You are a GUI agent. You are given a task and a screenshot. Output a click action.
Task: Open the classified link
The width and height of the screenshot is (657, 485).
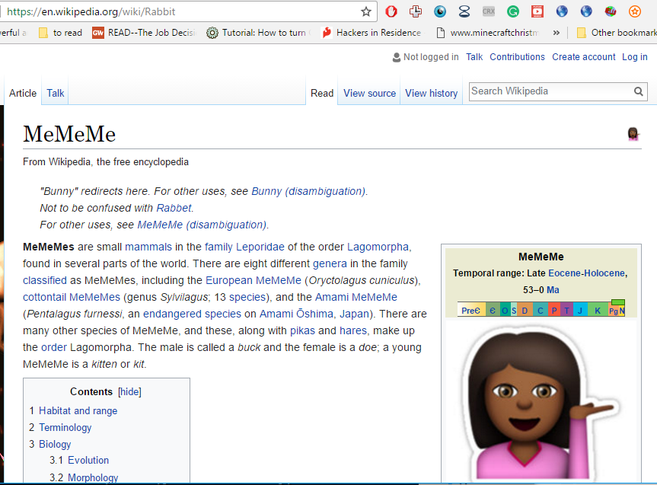tap(45, 280)
